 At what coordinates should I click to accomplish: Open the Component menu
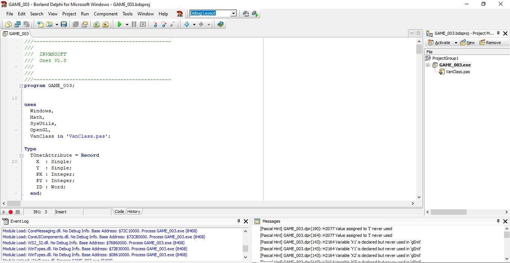coord(106,14)
